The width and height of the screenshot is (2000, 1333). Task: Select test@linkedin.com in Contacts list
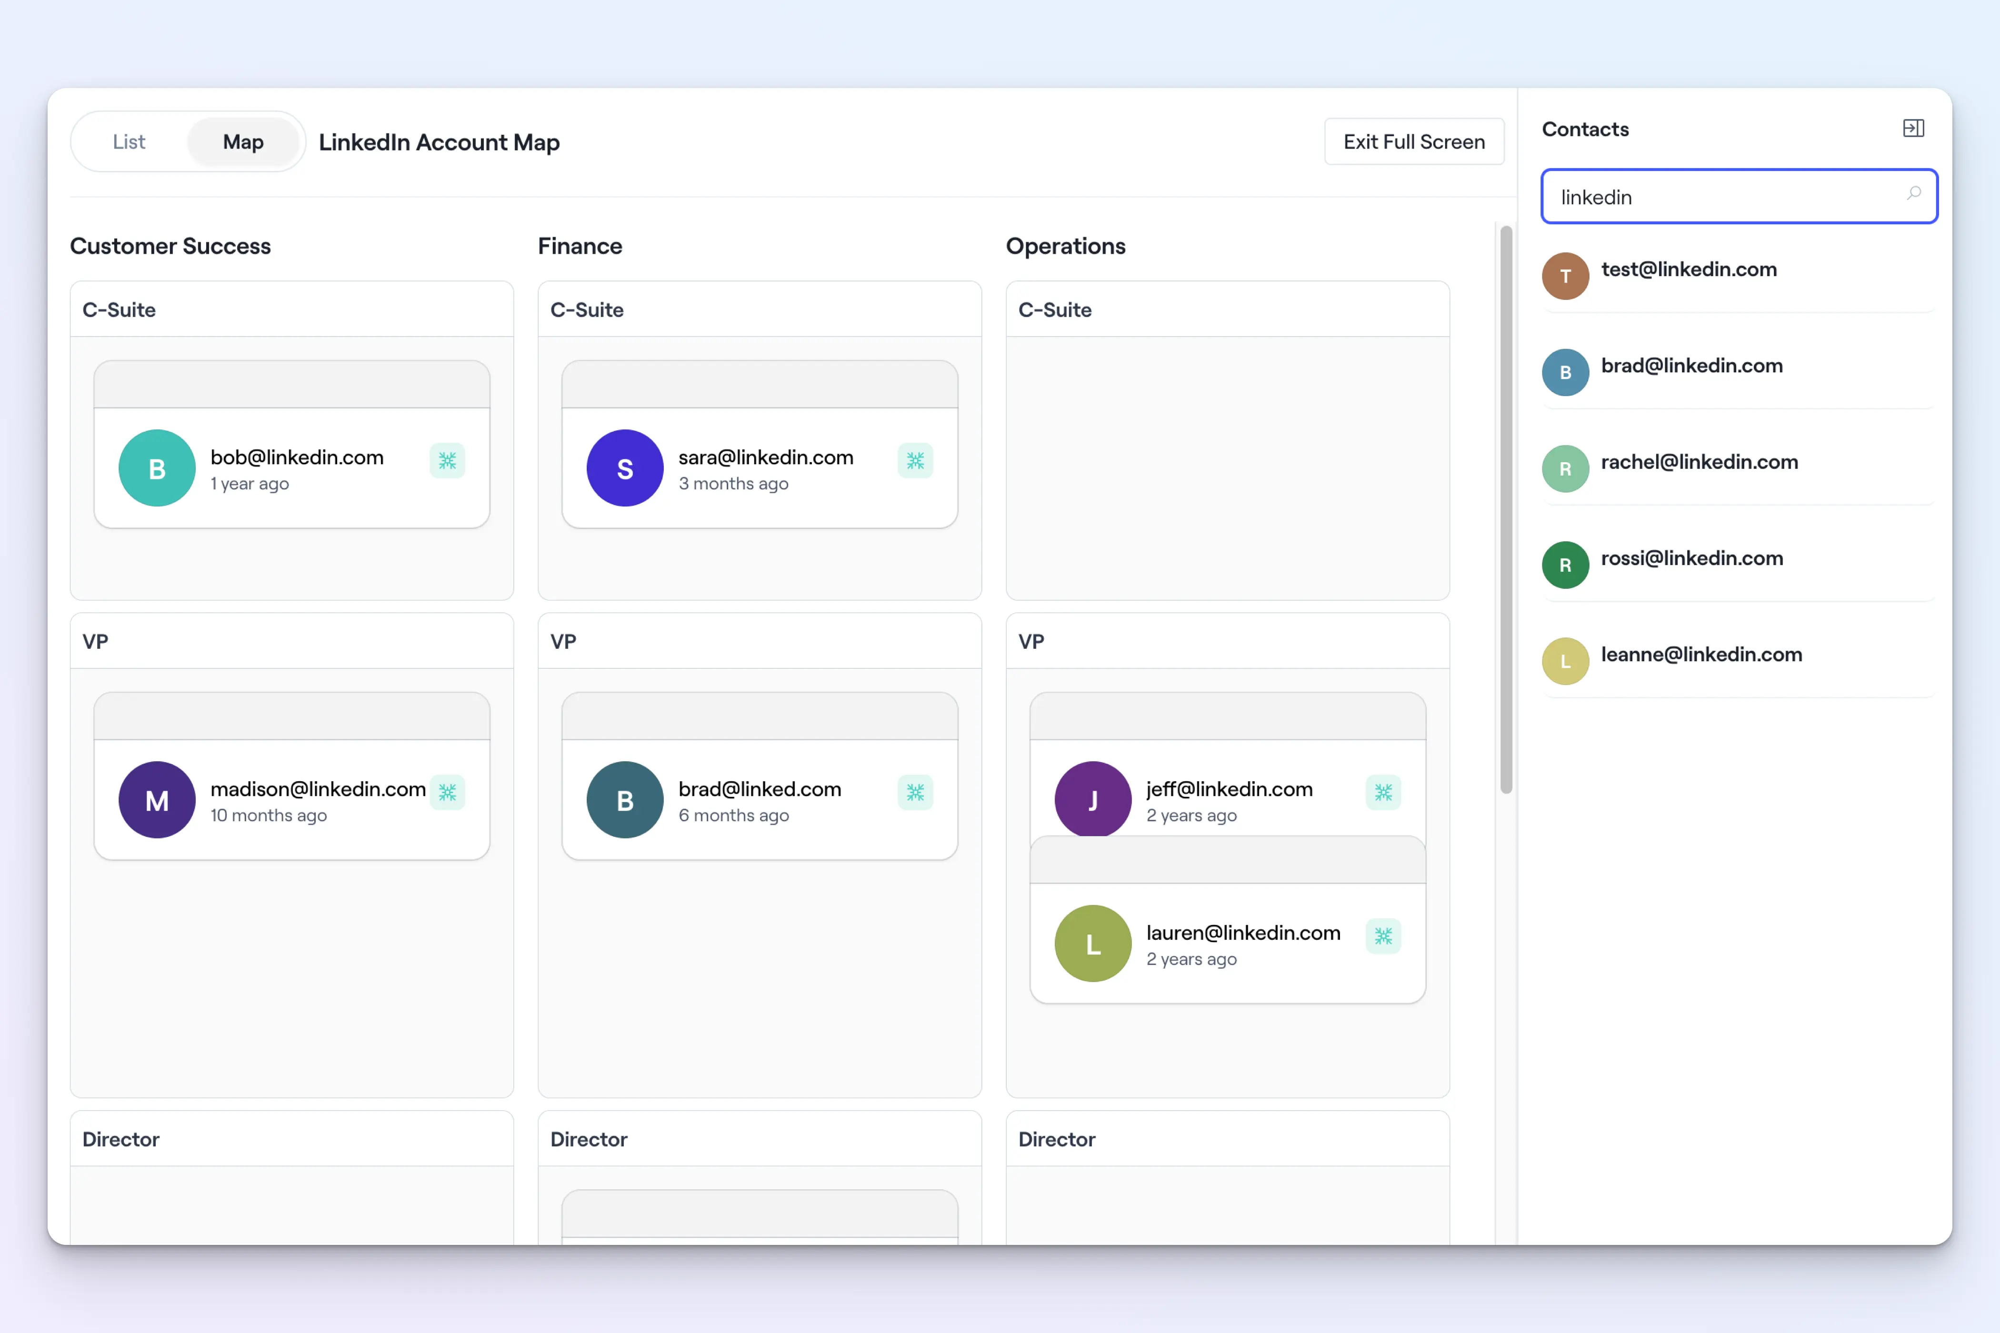1688,270
